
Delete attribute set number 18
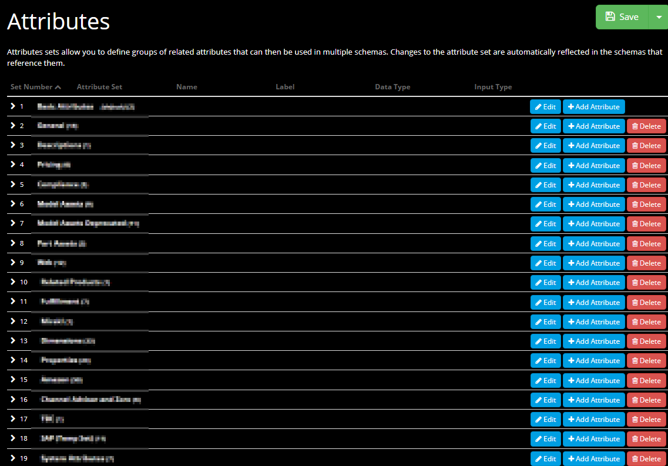(x=646, y=439)
